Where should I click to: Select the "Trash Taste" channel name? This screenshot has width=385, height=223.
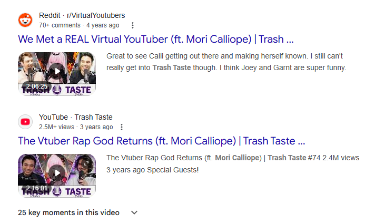(94, 117)
